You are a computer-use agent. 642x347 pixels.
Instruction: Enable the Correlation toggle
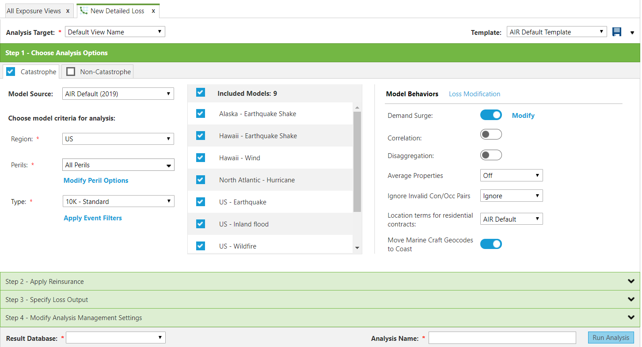491,134
